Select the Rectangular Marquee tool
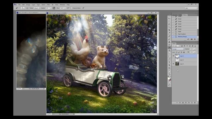212x119 pixels. [169, 21]
